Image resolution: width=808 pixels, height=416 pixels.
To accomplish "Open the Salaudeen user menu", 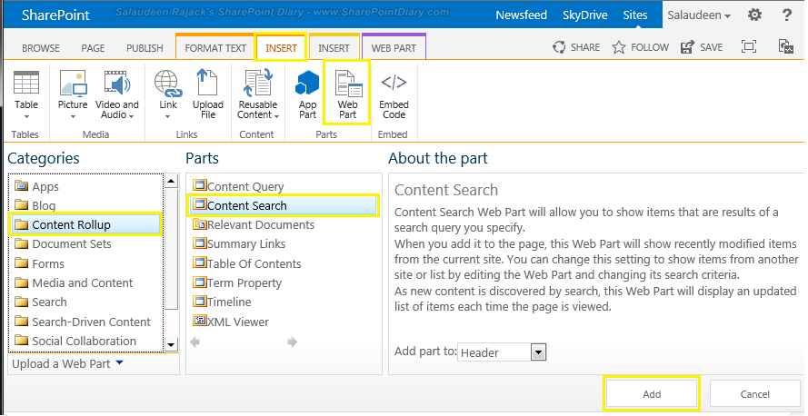I will [699, 15].
